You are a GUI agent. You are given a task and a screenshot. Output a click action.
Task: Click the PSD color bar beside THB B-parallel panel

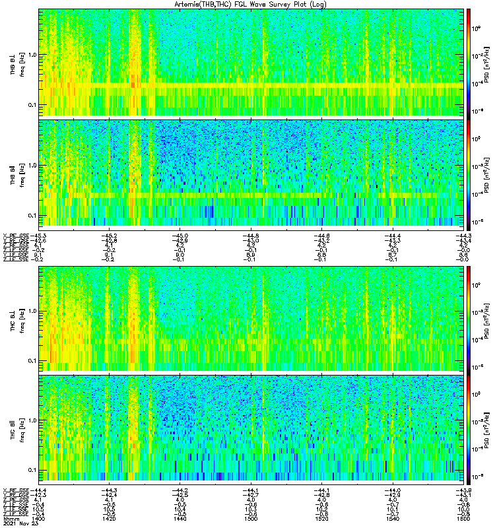click(469, 175)
